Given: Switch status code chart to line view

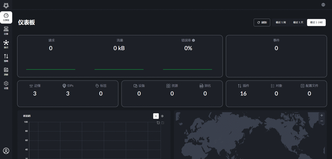Looking at the screenshot, I should pos(156,116).
